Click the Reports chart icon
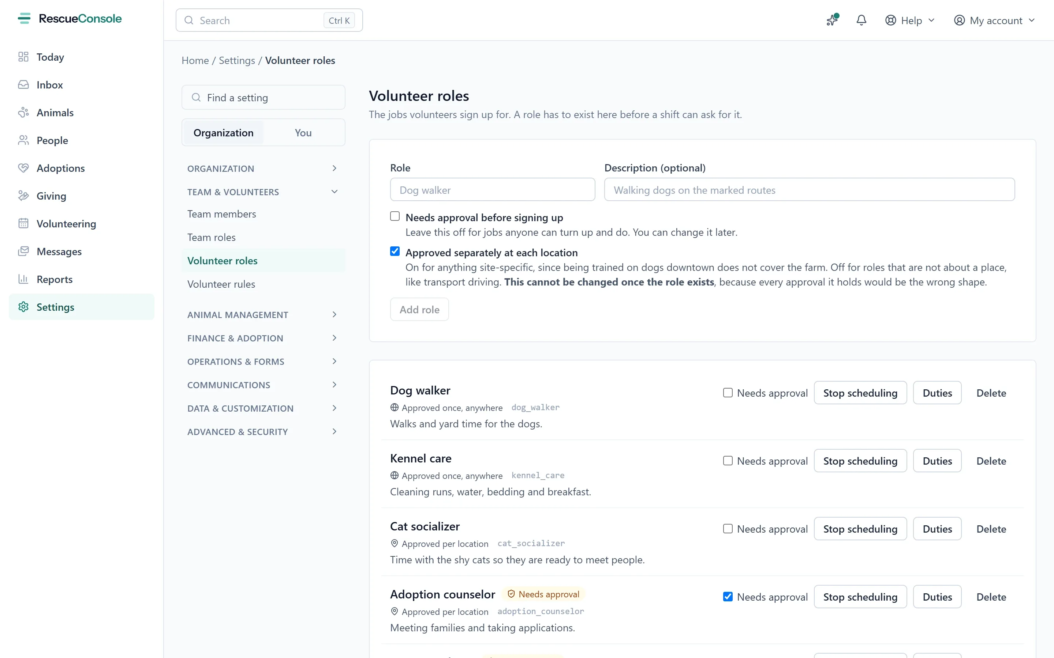 point(23,279)
